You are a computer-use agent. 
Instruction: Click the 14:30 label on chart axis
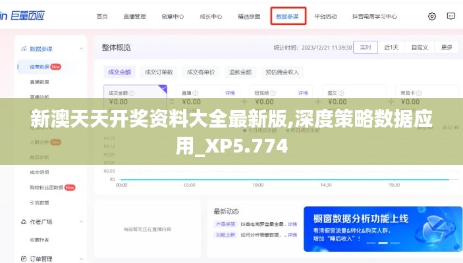[326, 185]
